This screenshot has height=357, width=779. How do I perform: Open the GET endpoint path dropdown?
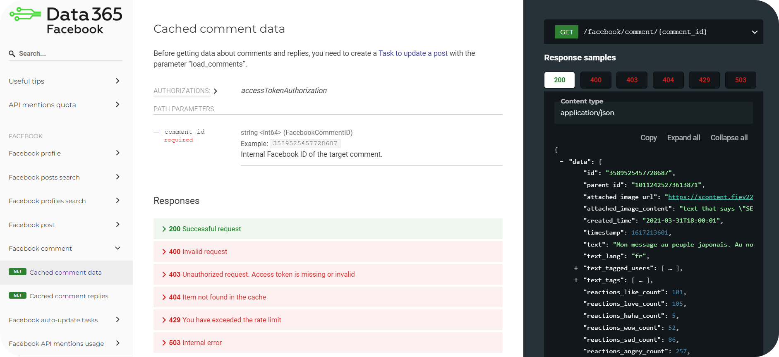pos(654,32)
